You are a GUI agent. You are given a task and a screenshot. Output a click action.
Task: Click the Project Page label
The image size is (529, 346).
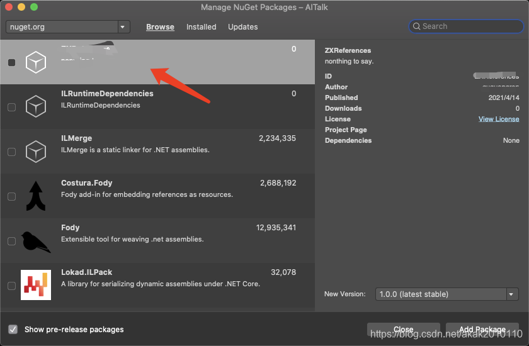tap(346, 130)
